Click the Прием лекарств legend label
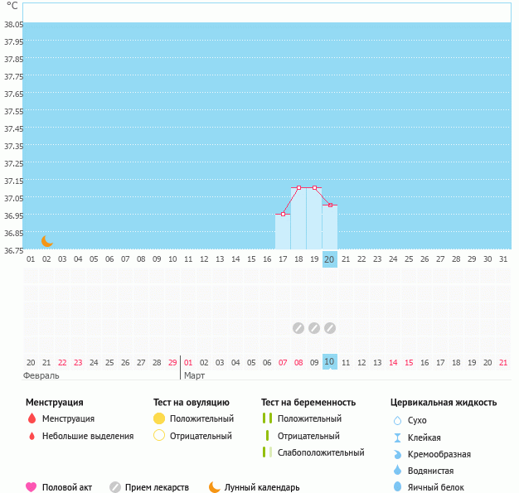 coord(157,487)
